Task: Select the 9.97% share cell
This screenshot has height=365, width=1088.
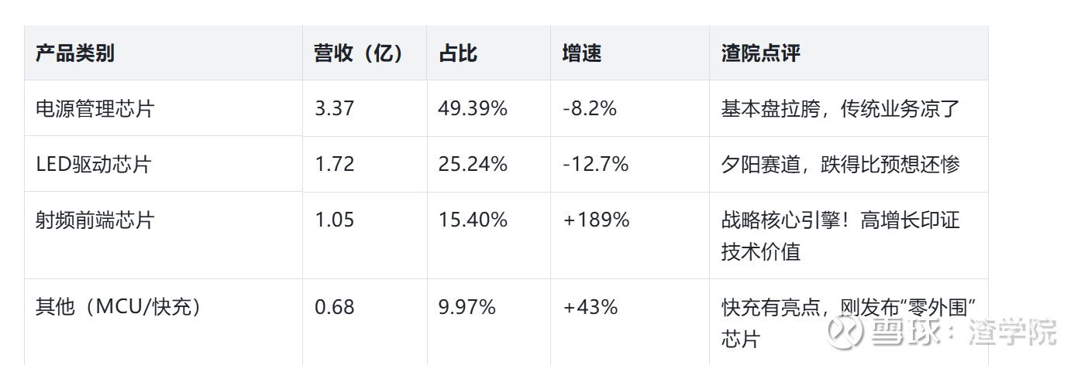Action: (467, 307)
